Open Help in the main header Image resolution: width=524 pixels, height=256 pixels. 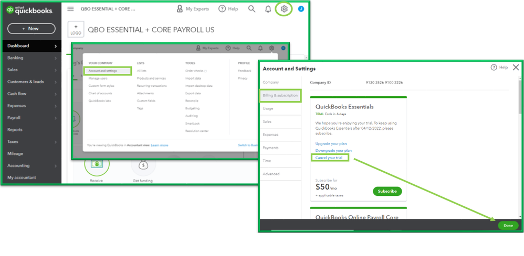pos(228,9)
